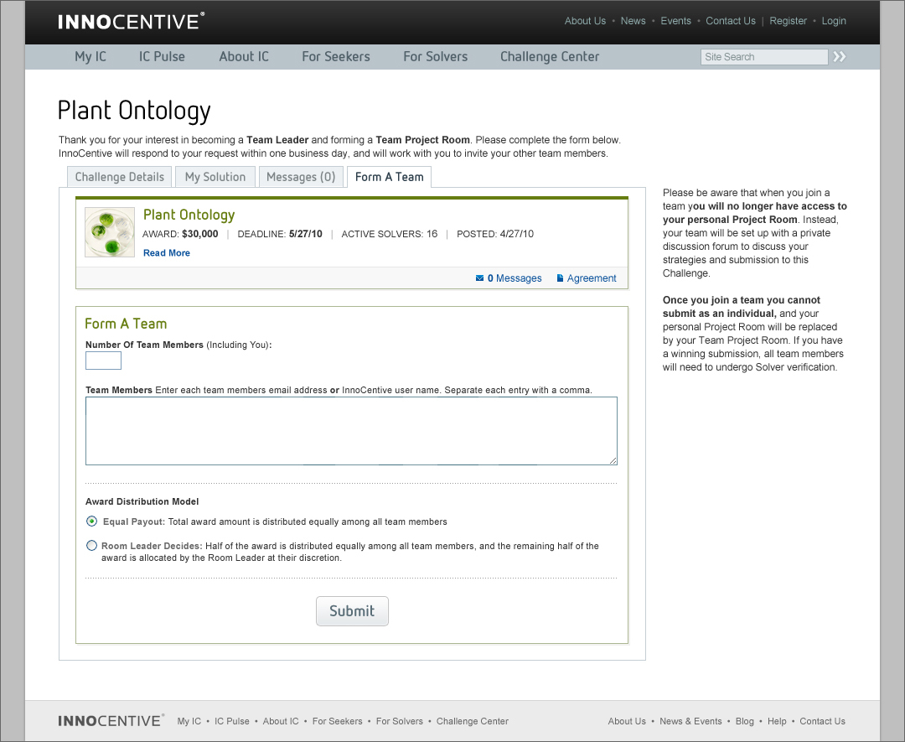Open Contact Us in the footer
Image resolution: width=905 pixels, height=742 pixels.
pyautogui.click(x=823, y=721)
